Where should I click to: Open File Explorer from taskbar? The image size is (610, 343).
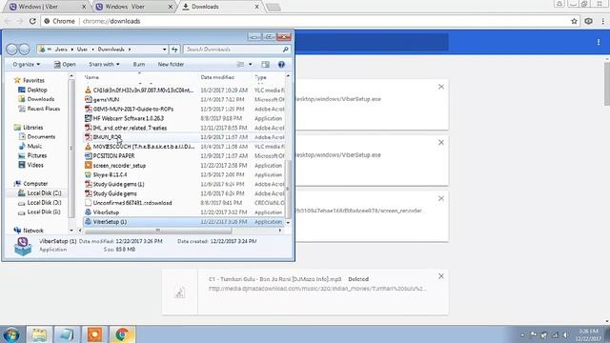(39, 334)
